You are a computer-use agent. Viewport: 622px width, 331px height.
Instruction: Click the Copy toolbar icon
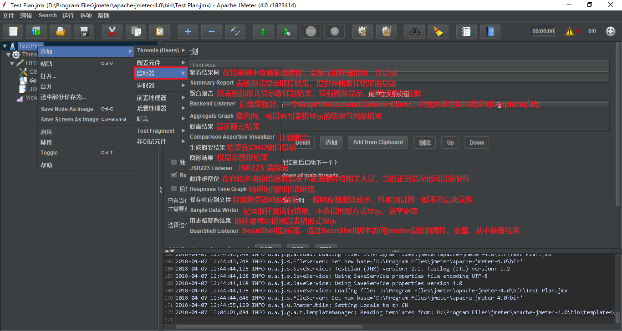(x=136, y=31)
